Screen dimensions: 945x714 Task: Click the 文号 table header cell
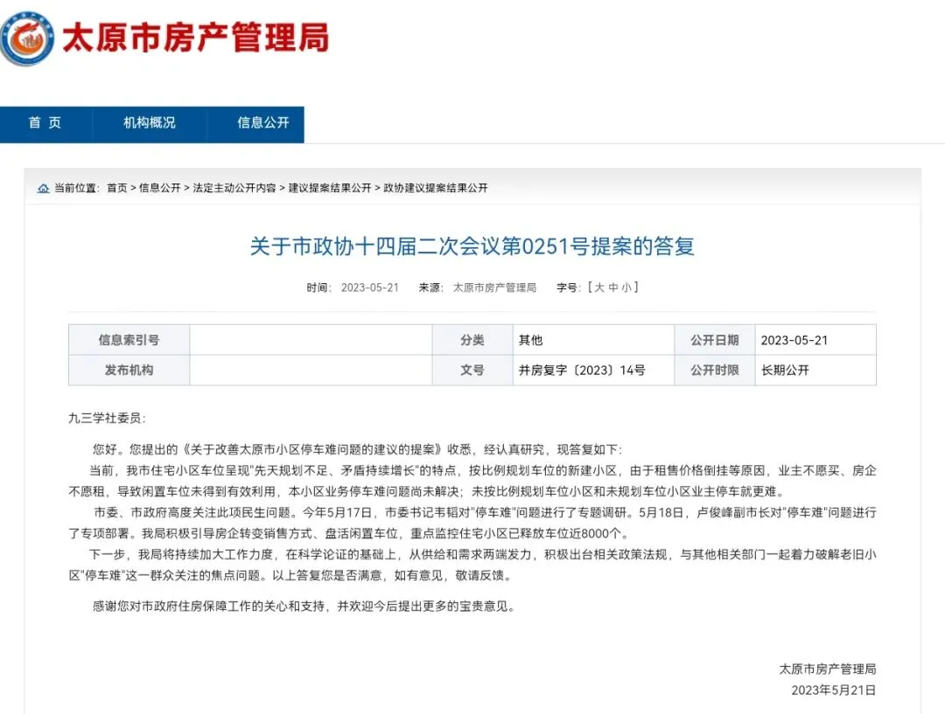[x=472, y=371]
